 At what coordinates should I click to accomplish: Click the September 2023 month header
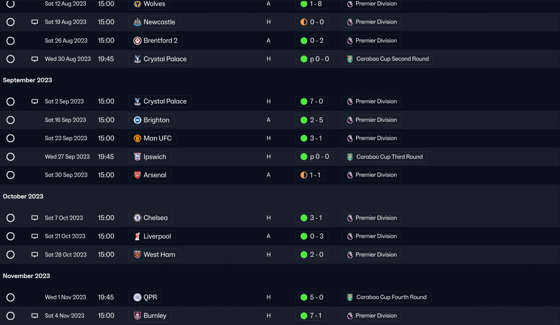[x=28, y=80]
